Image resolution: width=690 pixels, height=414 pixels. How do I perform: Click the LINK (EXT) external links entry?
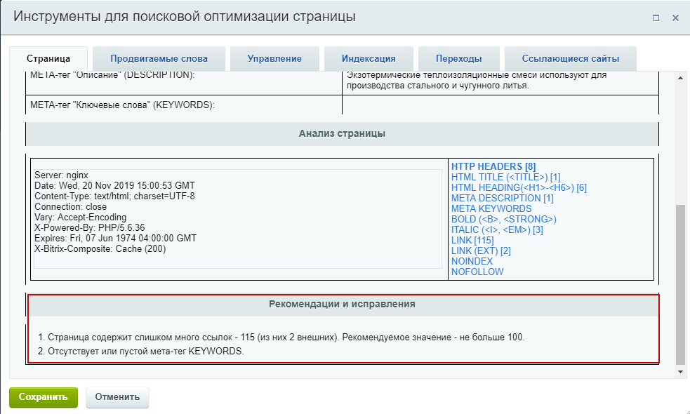point(481,251)
